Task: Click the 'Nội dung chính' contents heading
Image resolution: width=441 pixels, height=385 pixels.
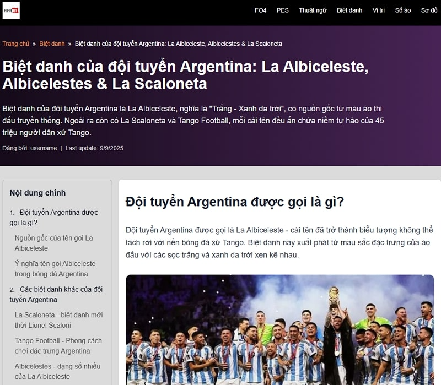Action: (37, 193)
